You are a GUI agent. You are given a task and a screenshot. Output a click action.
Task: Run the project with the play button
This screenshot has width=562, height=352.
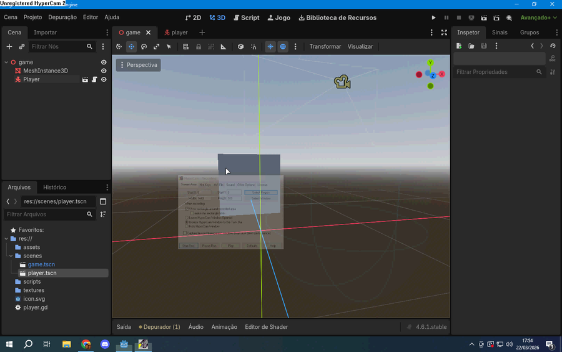tap(434, 18)
